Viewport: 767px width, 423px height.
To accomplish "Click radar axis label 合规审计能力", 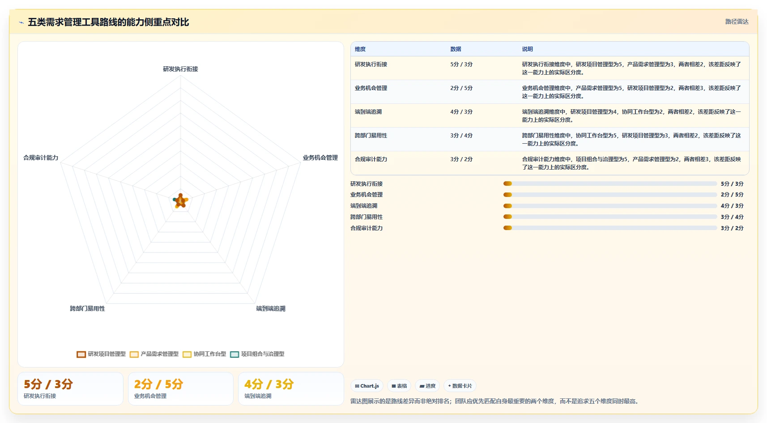I will [41, 158].
